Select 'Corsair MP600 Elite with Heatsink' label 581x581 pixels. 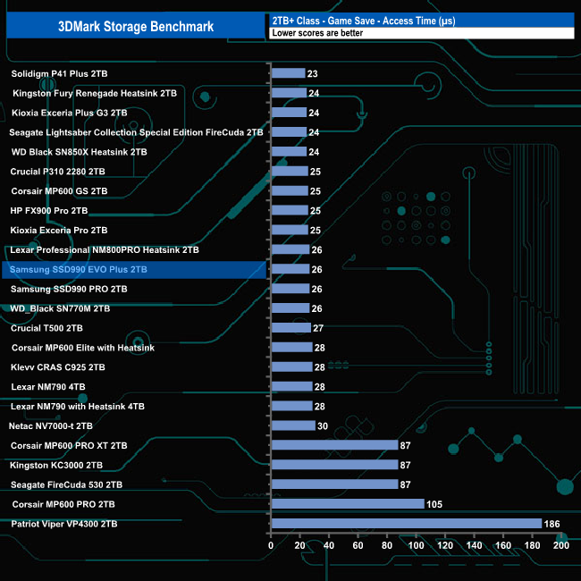[83, 348]
